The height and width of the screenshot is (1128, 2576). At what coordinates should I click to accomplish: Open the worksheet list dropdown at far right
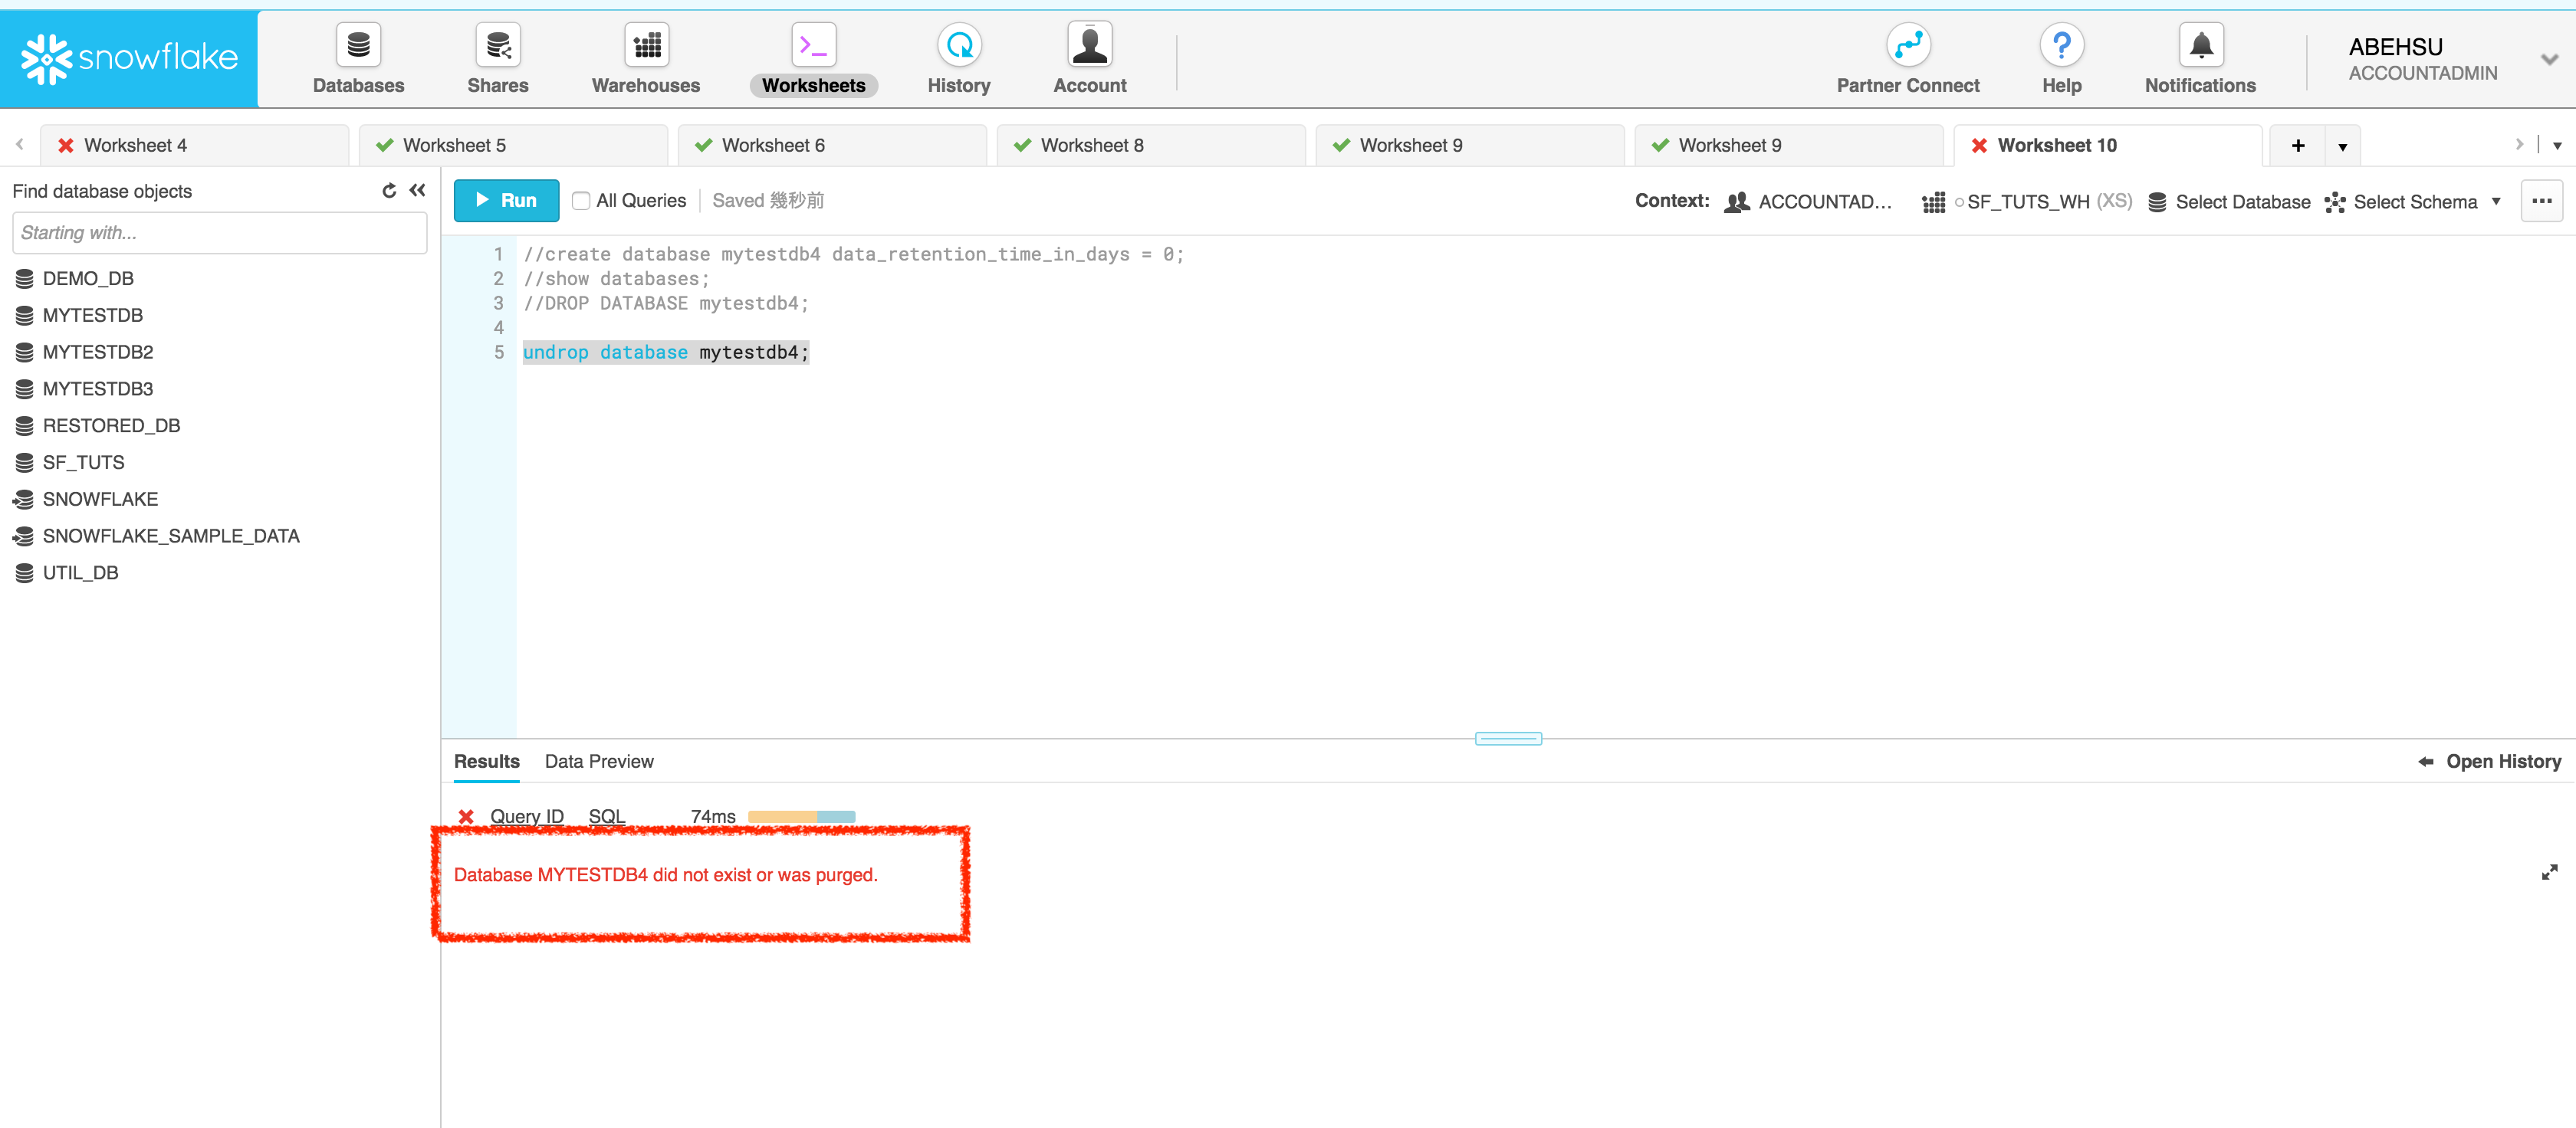coord(2557,146)
